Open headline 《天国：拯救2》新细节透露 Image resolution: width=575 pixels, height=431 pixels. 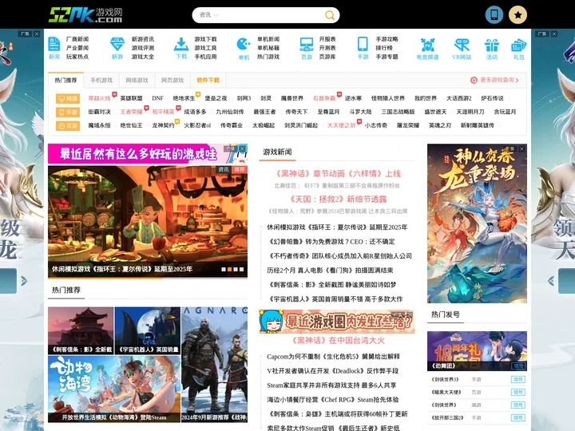[x=337, y=199]
